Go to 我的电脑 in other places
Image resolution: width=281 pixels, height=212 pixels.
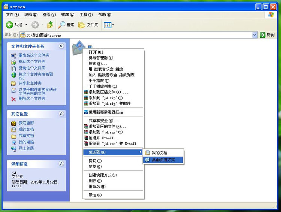point(26,142)
